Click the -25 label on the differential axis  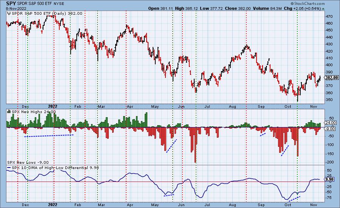(x=329, y=187)
